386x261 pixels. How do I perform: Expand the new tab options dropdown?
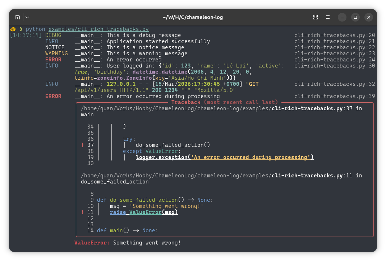(x=27, y=17)
